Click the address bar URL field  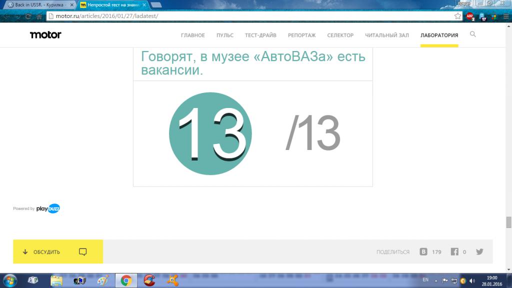(254, 16)
